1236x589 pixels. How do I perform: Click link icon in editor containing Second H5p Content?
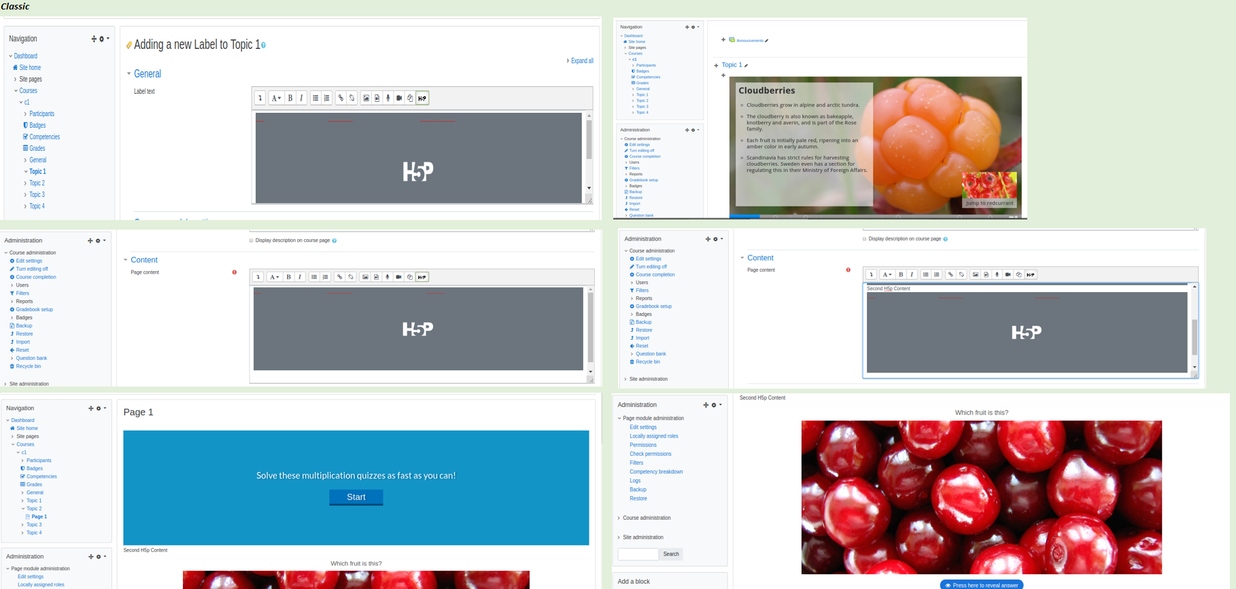[950, 274]
